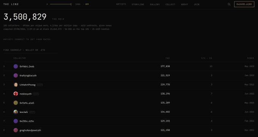Click the 0x9a96…a1a5 olive avatar
Screen dimensions: 258x137
[x=16, y=103]
